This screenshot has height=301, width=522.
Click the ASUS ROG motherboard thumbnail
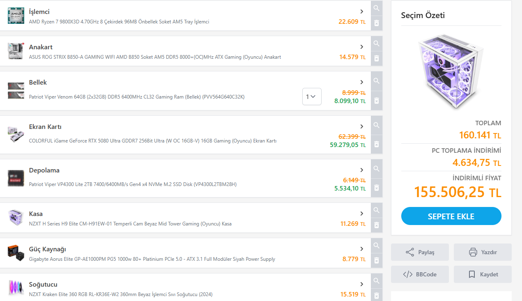click(x=16, y=51)
